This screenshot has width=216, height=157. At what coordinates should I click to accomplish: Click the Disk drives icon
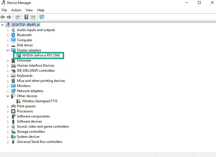(x=13, y=45)
